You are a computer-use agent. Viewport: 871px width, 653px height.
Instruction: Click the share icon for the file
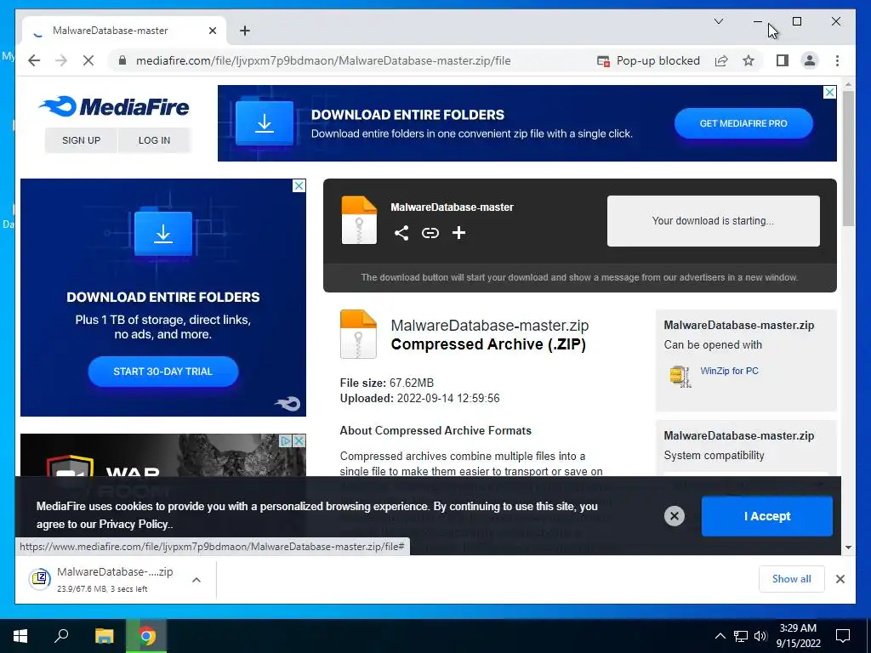point(401,233)
